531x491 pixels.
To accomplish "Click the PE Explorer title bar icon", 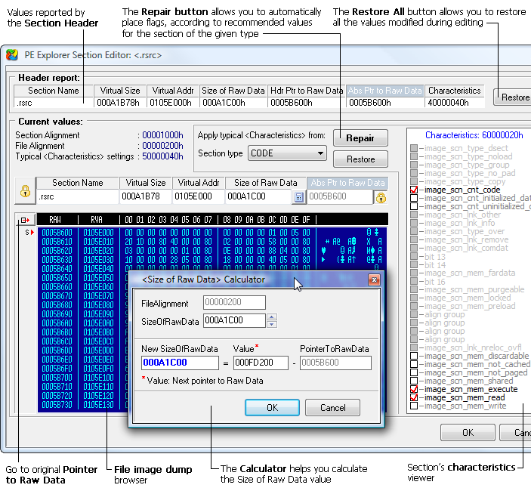I will [x=13, y=54].
